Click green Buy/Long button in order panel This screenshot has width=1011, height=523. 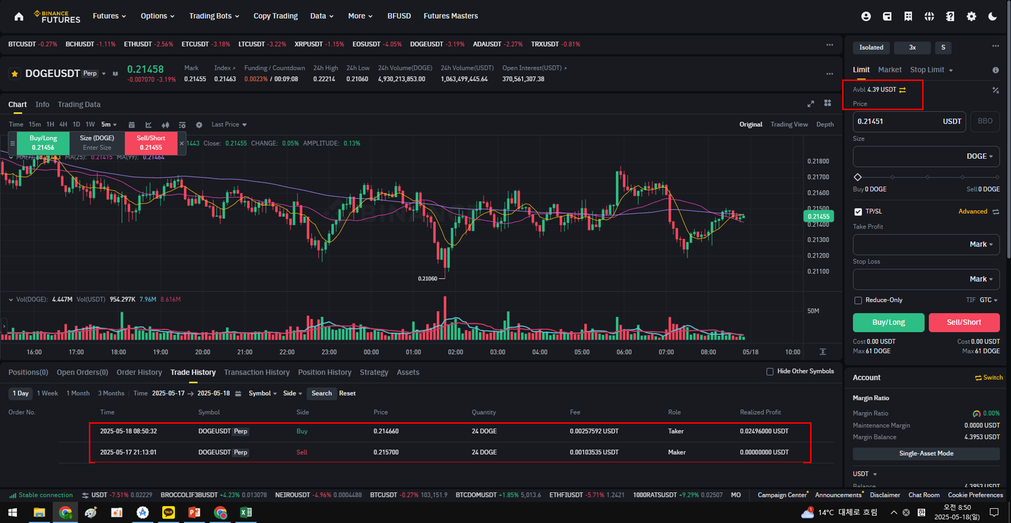889,322
